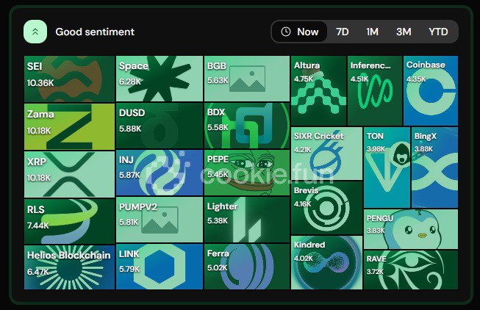Screen dimensions: 480x310
Task: Click the SIXR Cricket value 4.21K
Action: click(302, 150)
